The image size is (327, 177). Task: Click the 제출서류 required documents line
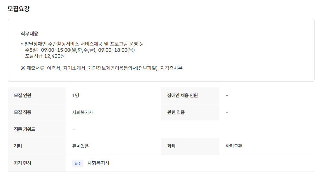(101, 68)
